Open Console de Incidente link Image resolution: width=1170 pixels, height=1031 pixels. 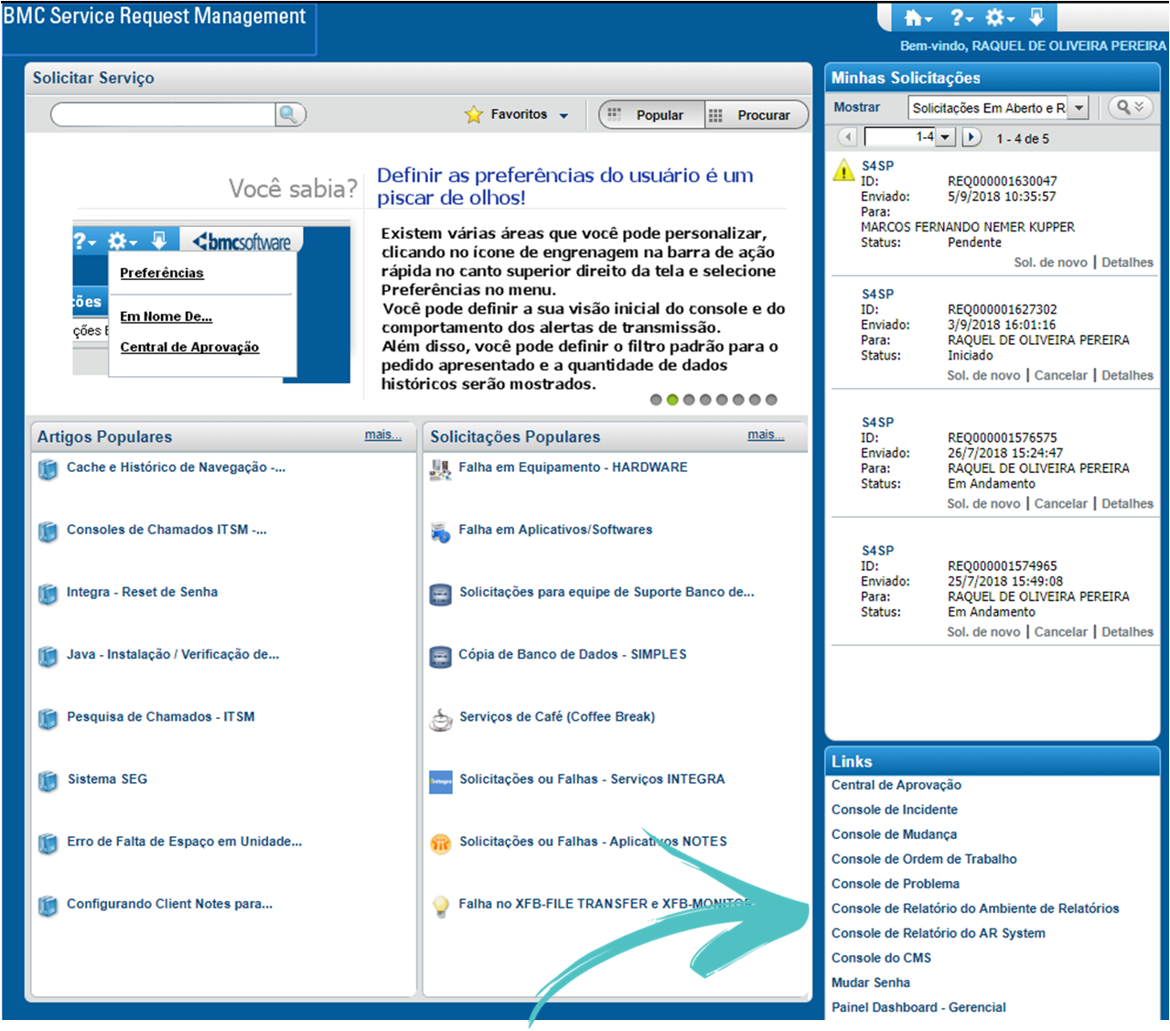[895, 810]
